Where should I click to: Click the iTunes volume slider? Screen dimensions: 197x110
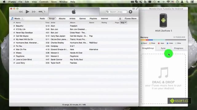point(42,12)
